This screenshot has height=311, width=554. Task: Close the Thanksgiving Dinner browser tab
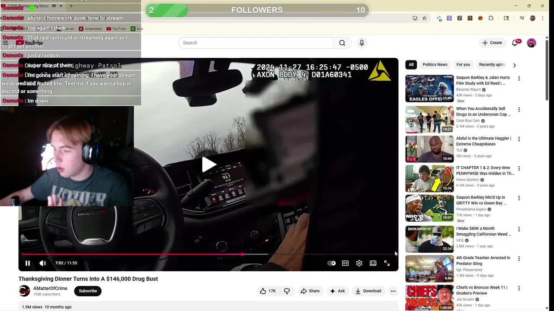tap(61, 6)
